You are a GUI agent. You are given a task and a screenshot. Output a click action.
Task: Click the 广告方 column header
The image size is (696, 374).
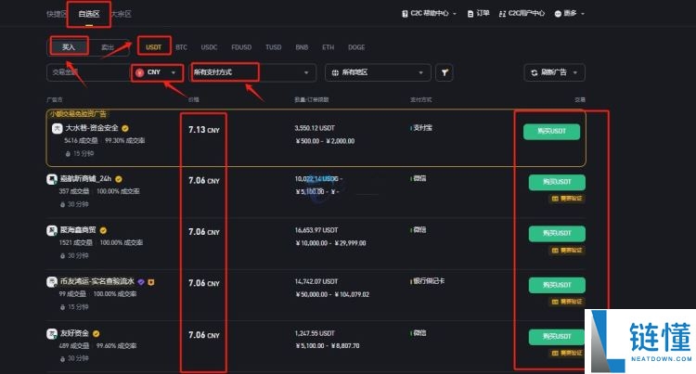tap(55, 100)
